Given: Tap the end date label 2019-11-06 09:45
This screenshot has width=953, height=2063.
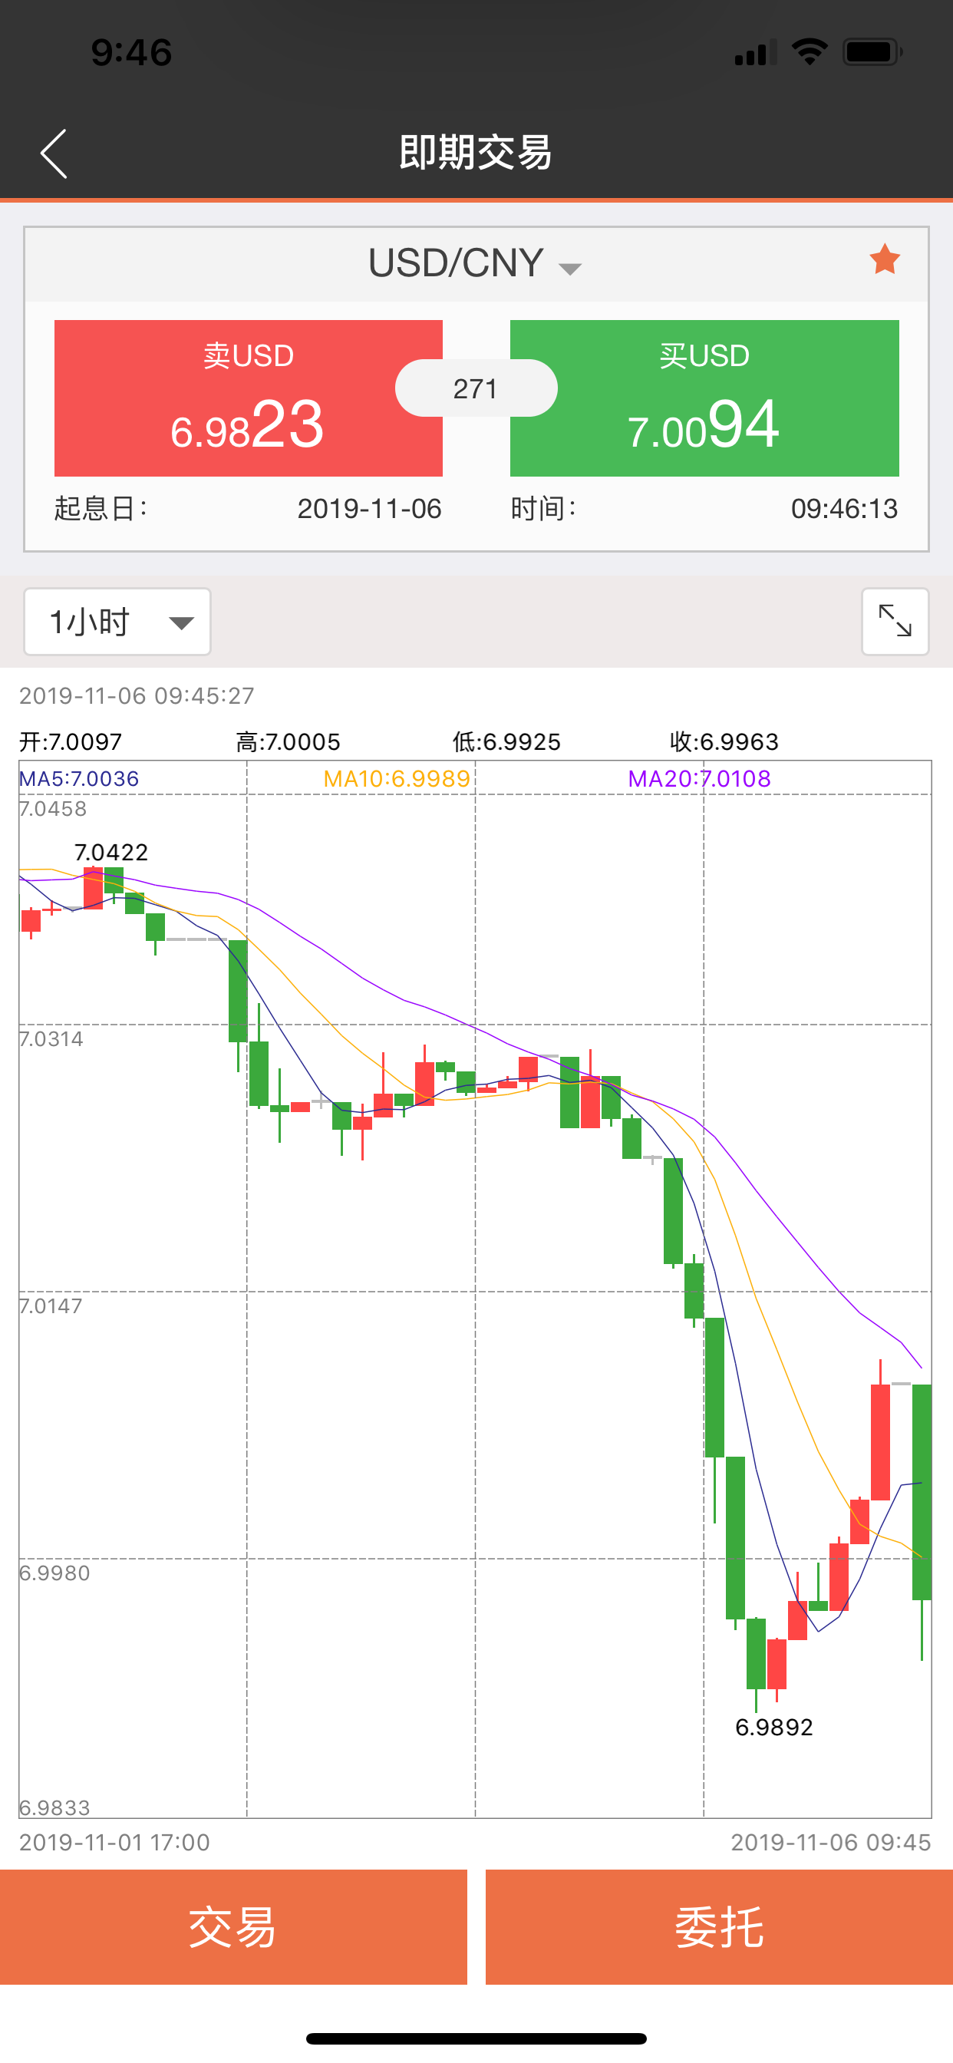Looking at the screenshot, I should [830, 1843].
